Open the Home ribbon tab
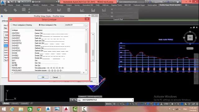The height and width of the screenshot is (112, 199). [11, 5]
